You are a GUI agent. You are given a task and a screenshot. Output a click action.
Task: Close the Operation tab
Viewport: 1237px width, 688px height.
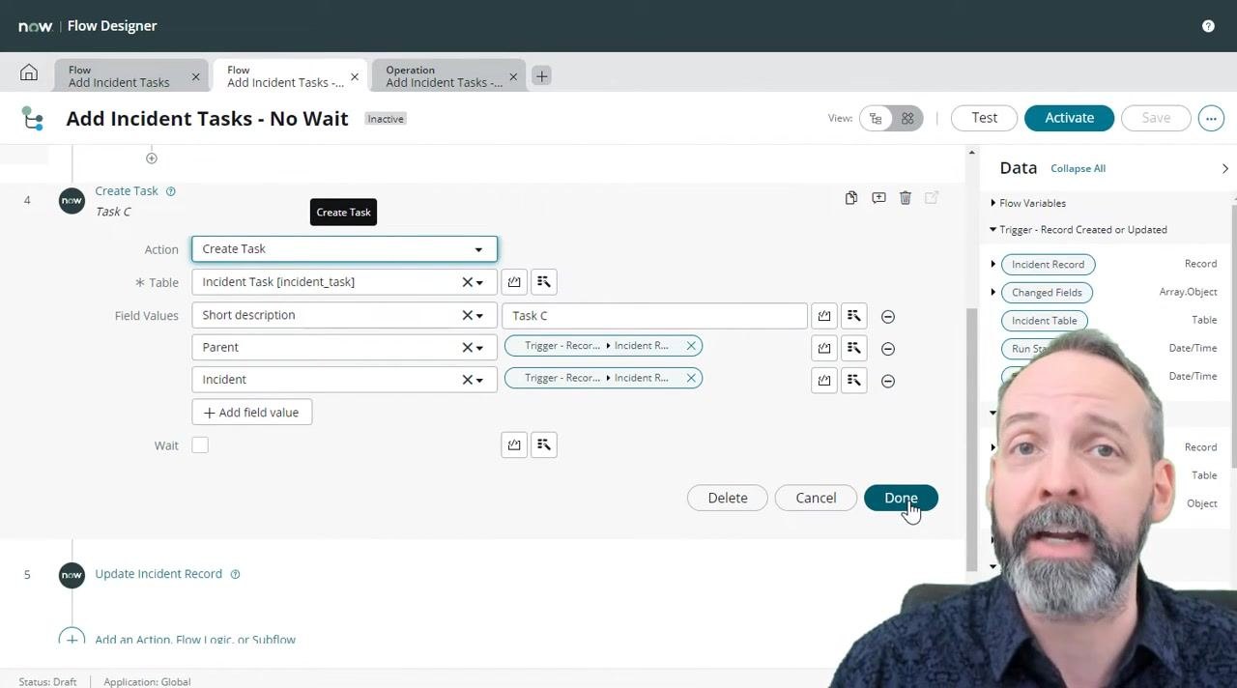tap(513, 77)
